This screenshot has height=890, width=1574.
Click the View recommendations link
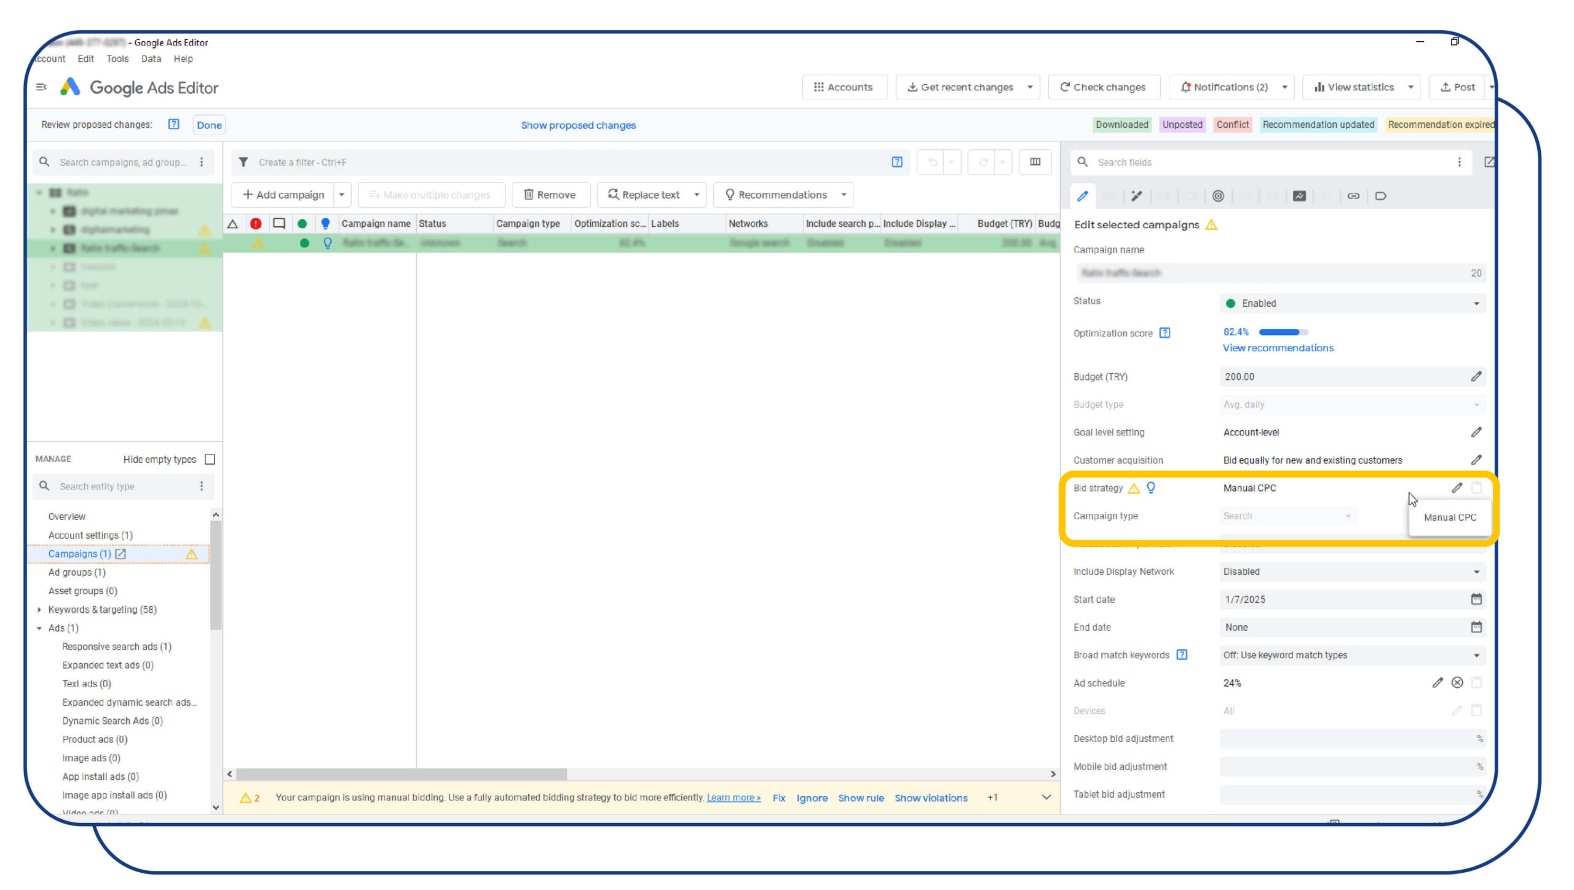click(1278, 348)
